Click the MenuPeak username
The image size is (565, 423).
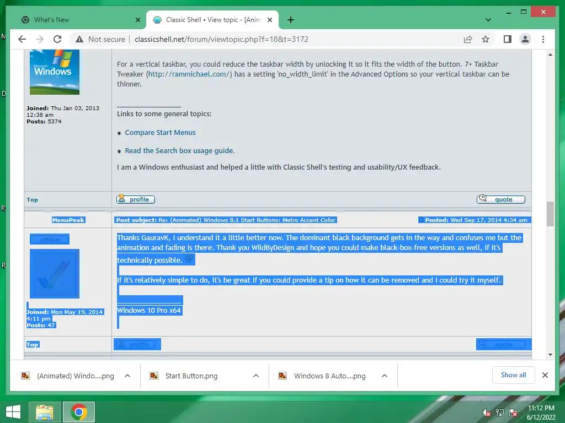tap(68, 220)
